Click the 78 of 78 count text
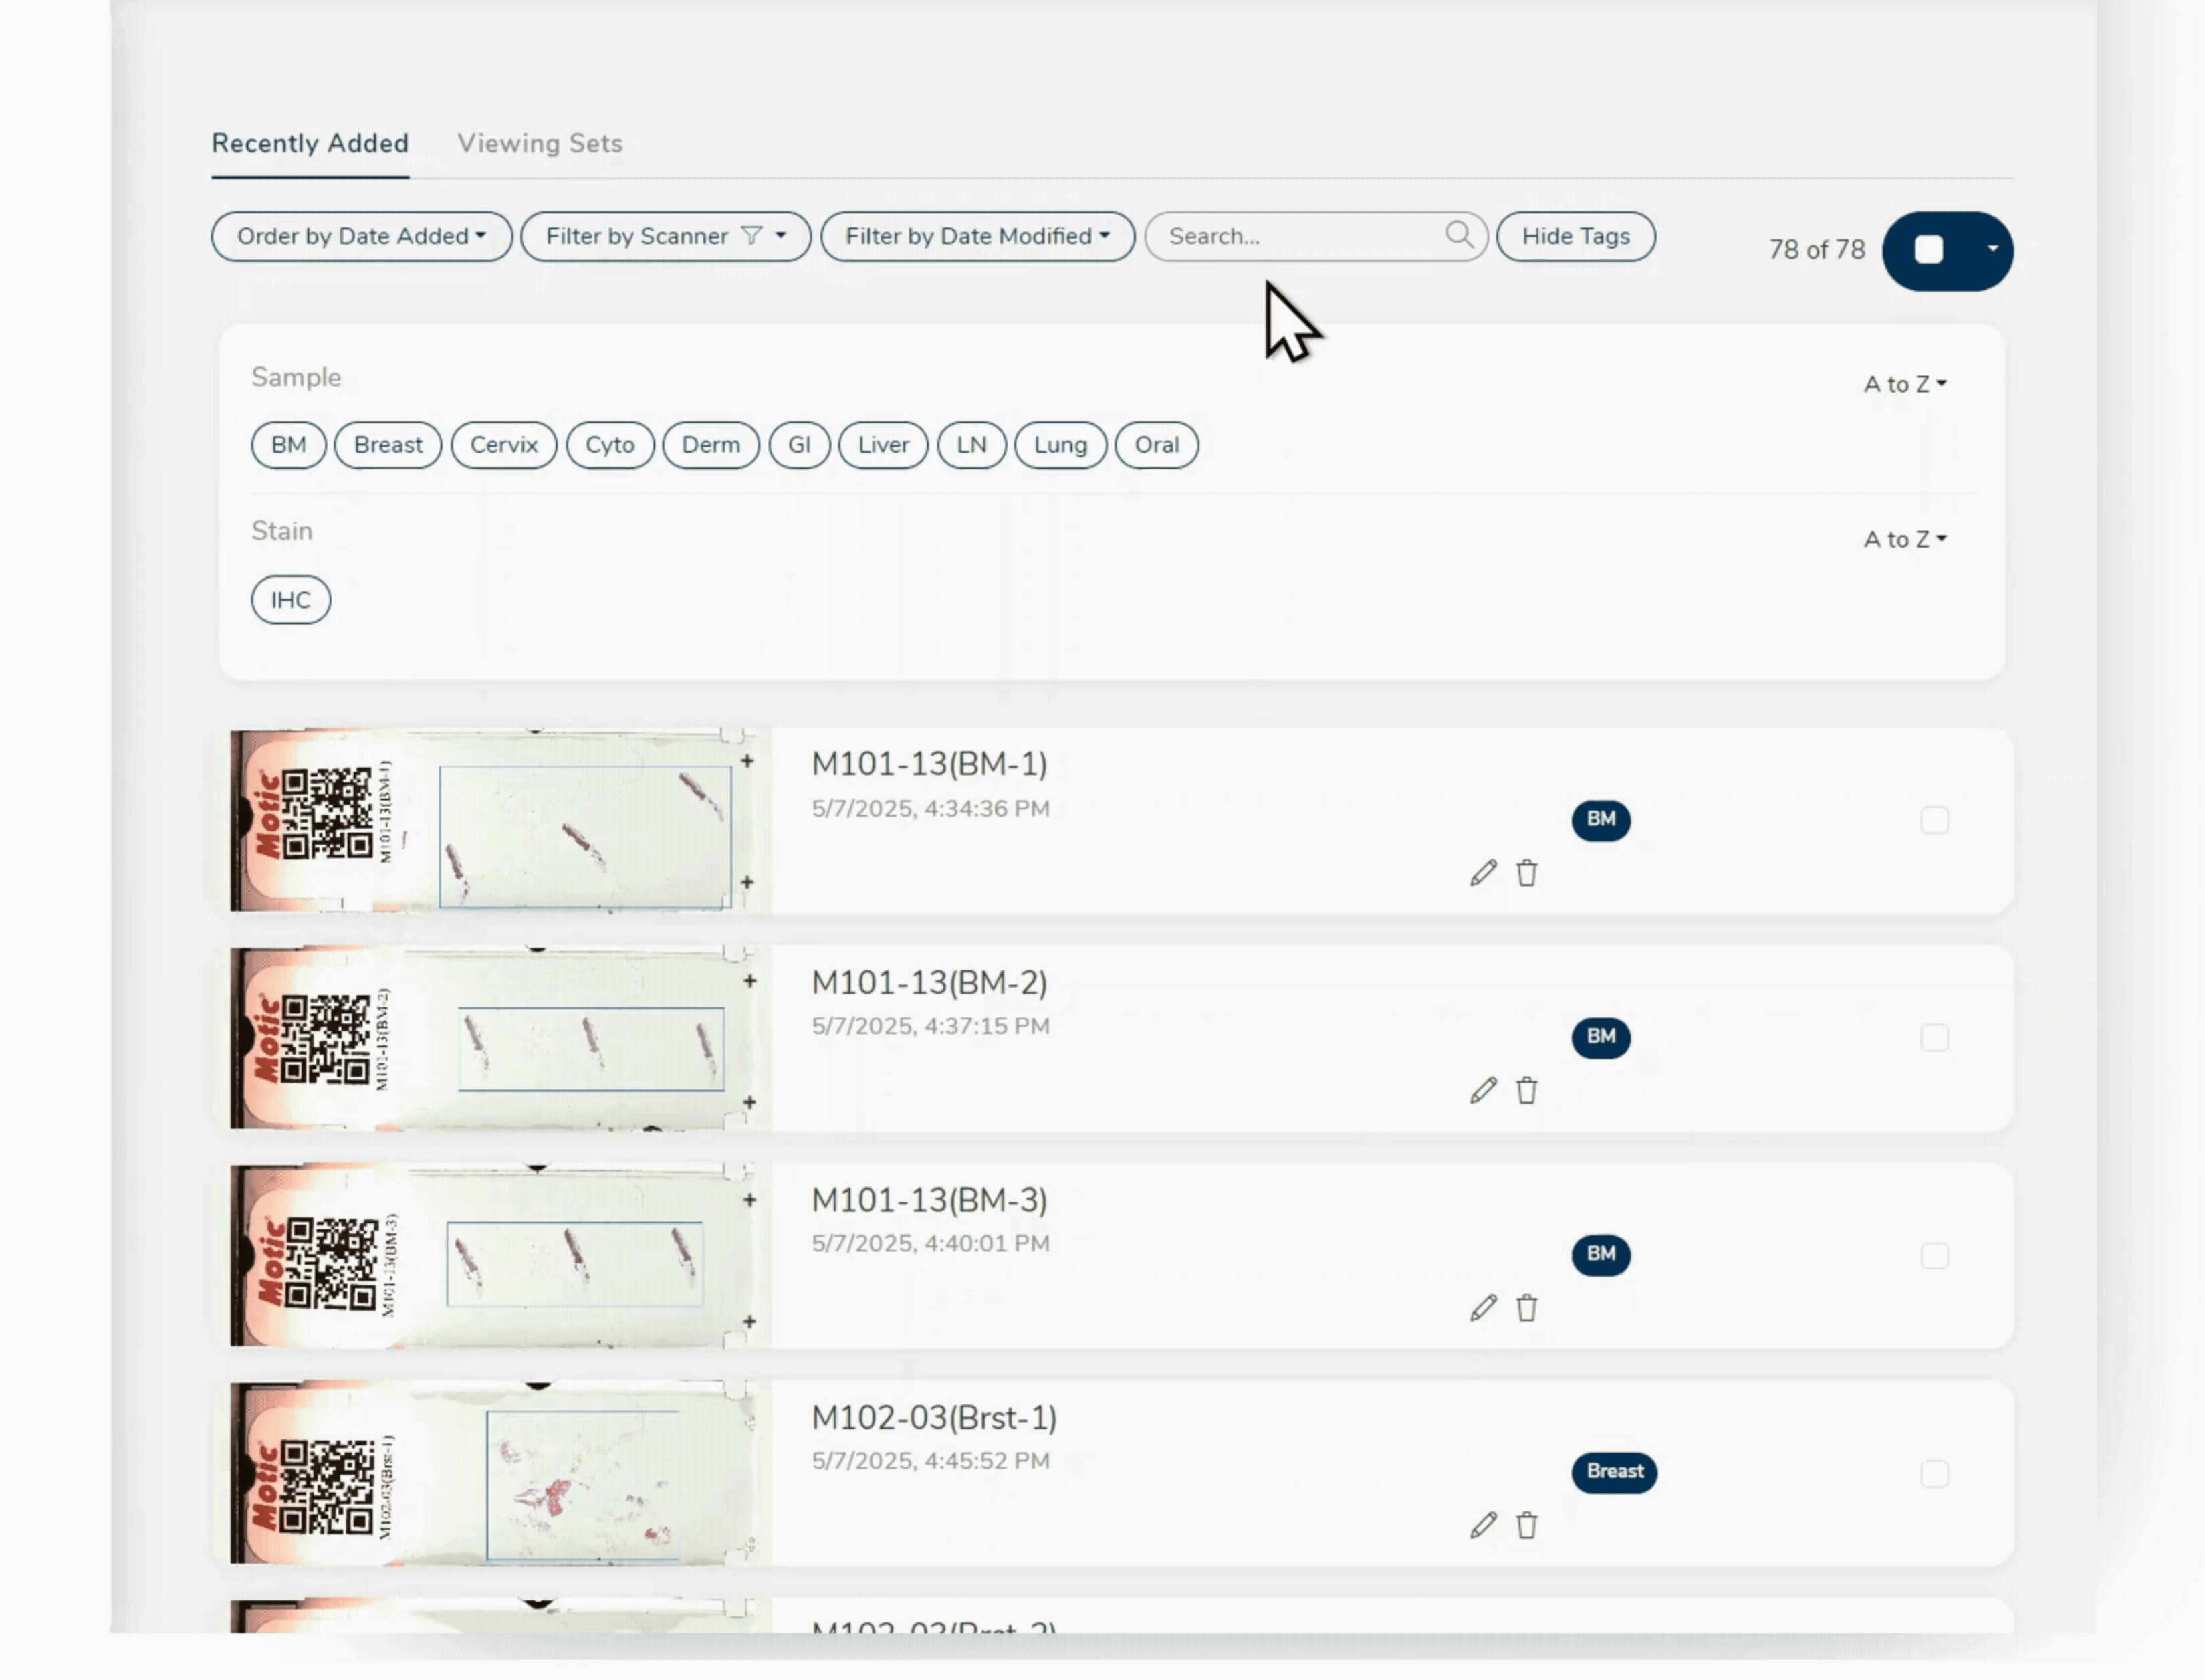This screenshot has width=2205, height=1680. 1817,250
